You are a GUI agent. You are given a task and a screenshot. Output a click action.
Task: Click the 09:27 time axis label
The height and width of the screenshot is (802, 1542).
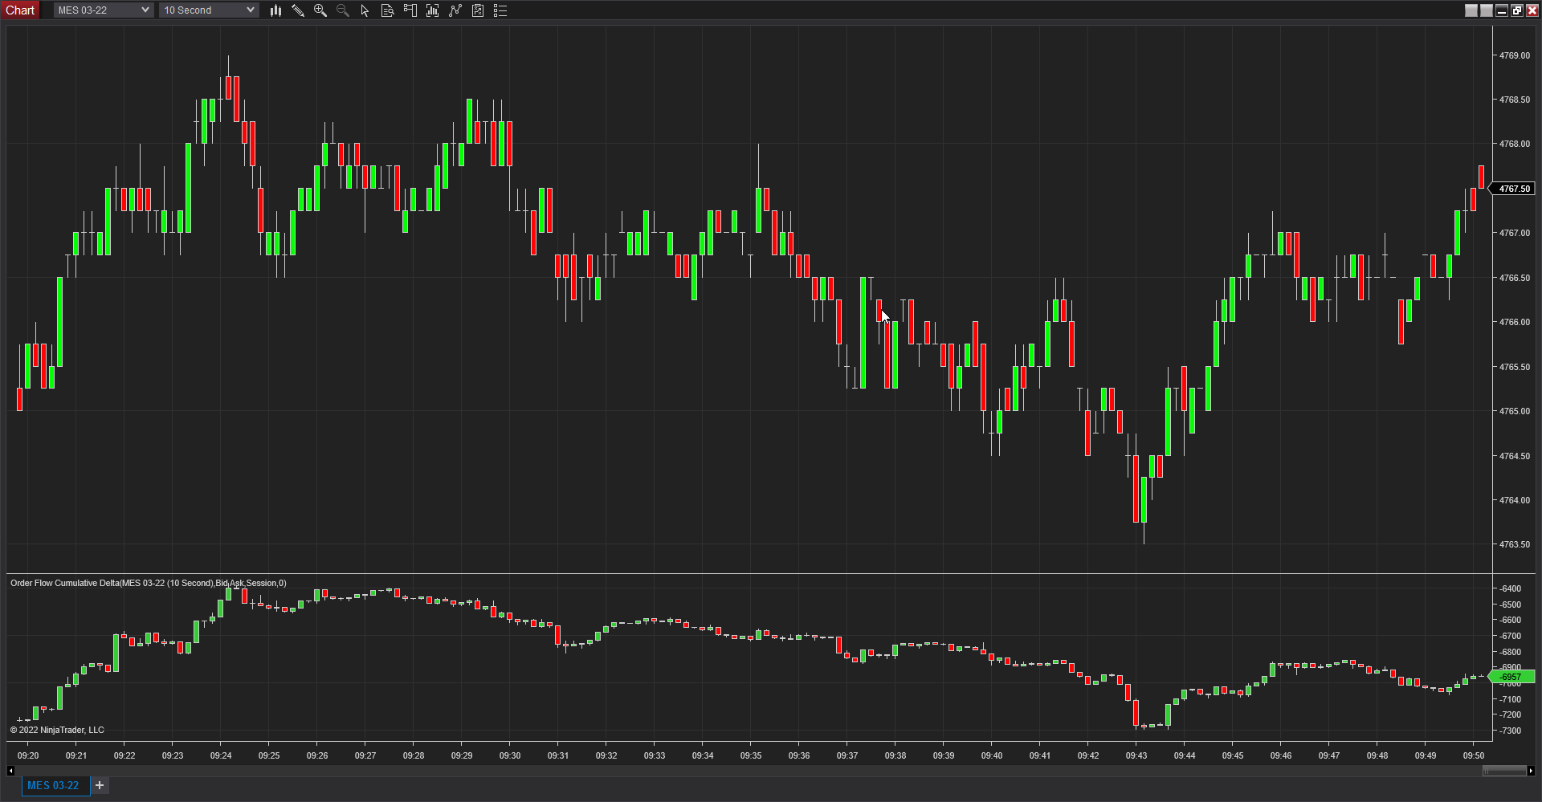[365, 755]
